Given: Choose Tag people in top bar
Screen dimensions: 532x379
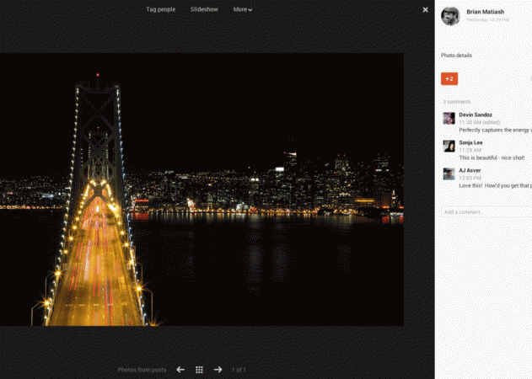Looking at the screenshot, I should click(x=160, y=10).
